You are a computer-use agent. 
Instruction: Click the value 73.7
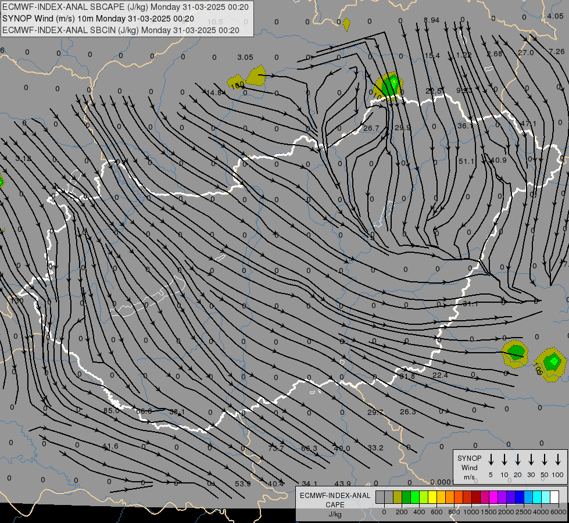pyautogui.click(x=276, y=448)
